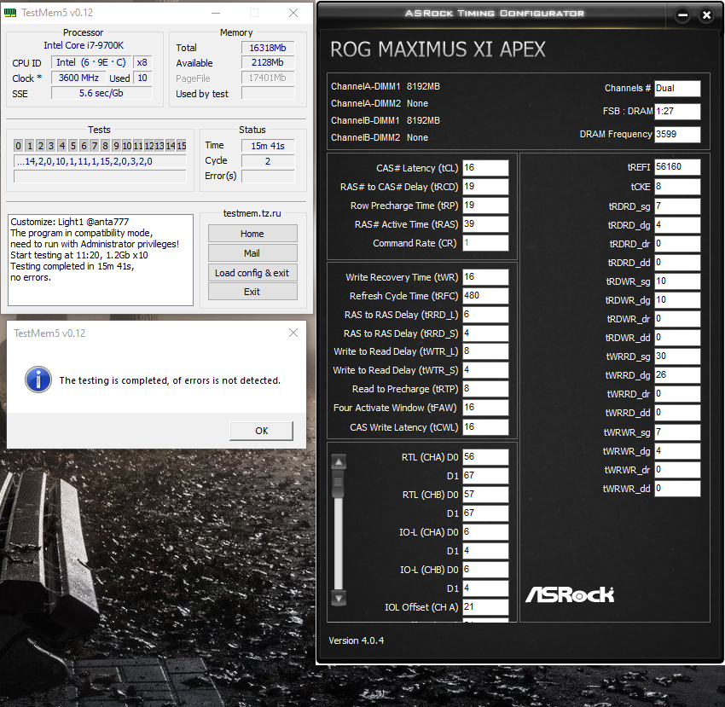Click the Clock 3600 MHz value
725x707 pixels.
coord(78,78)
